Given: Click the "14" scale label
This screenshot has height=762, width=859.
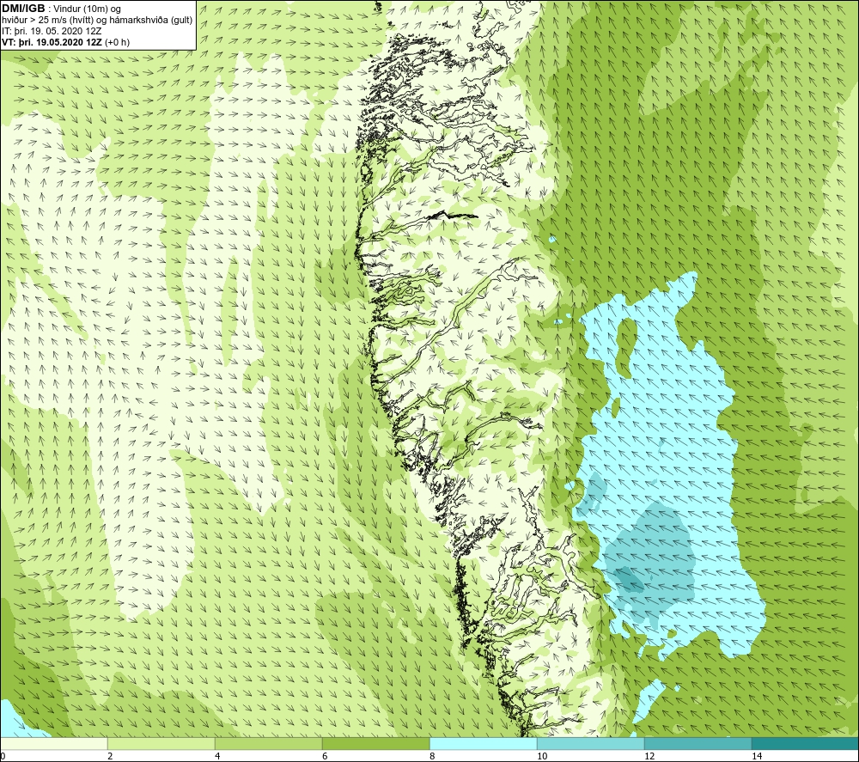Looking at the screenshot, I should [757, 756].
